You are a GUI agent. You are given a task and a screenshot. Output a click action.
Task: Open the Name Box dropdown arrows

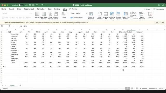(x=10, y=26)
